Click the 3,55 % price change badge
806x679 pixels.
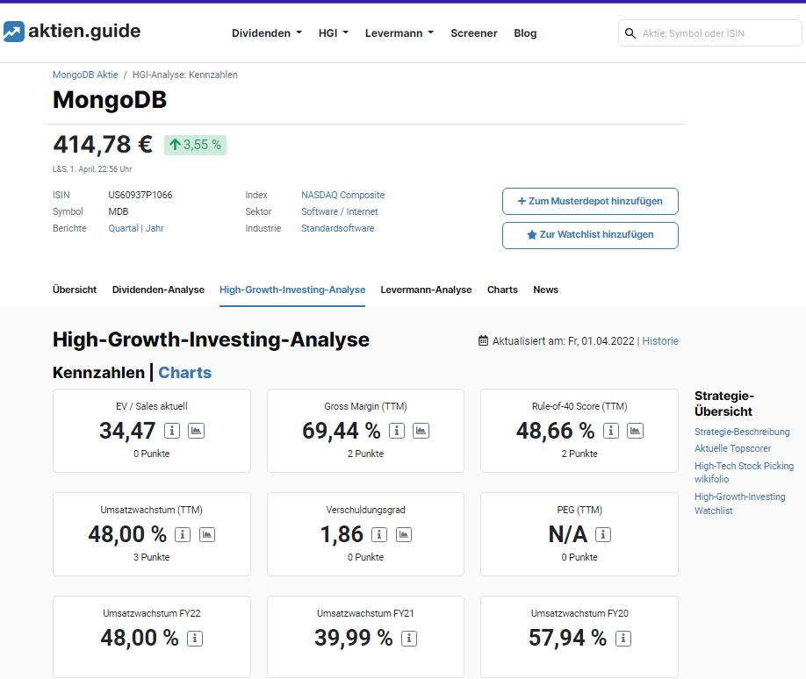(x=195, y=145)
